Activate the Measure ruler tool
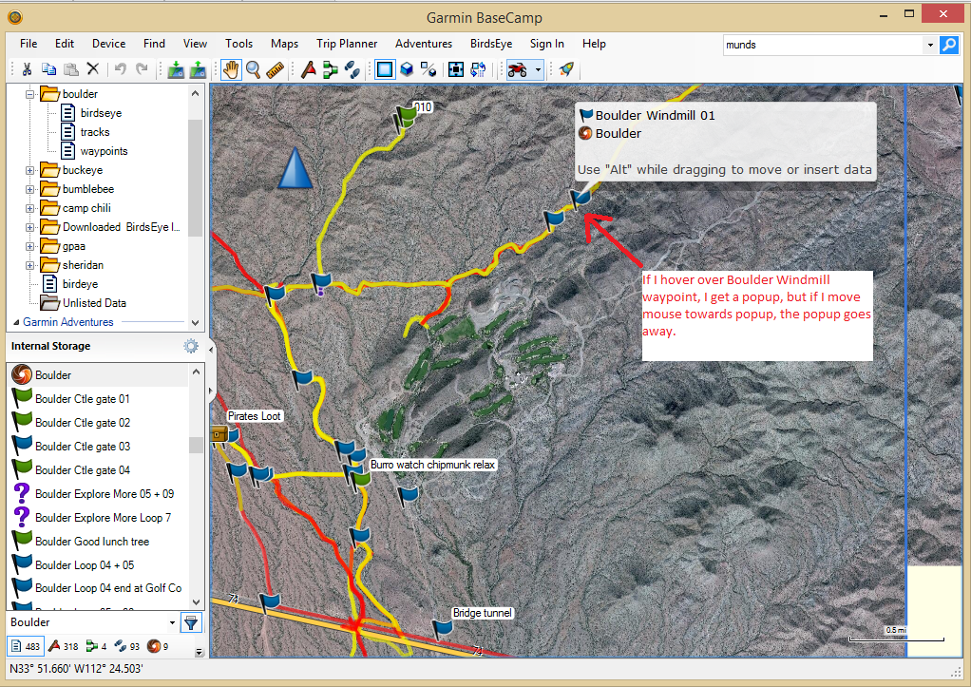Image resolution: width=971 pixels, height=687 pixels. pyautogui.click(x=276, y=69)
